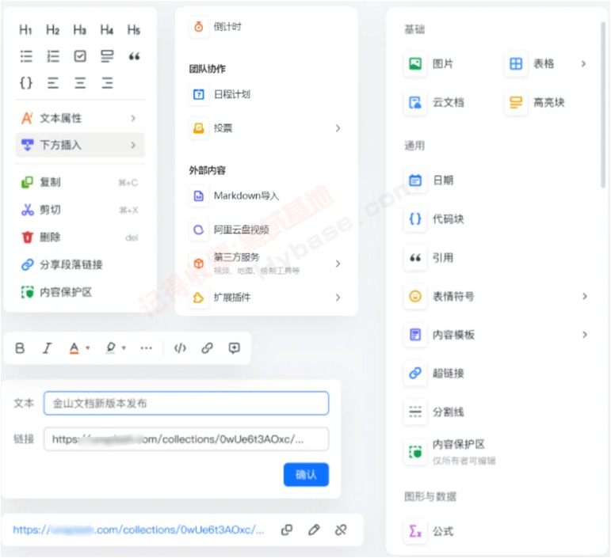Insert numbered list
Viewport: 611px width, 558px height.
pyautogui.click(x=53, y=56)
